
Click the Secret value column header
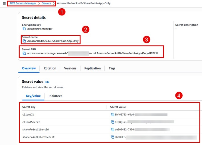118,107
